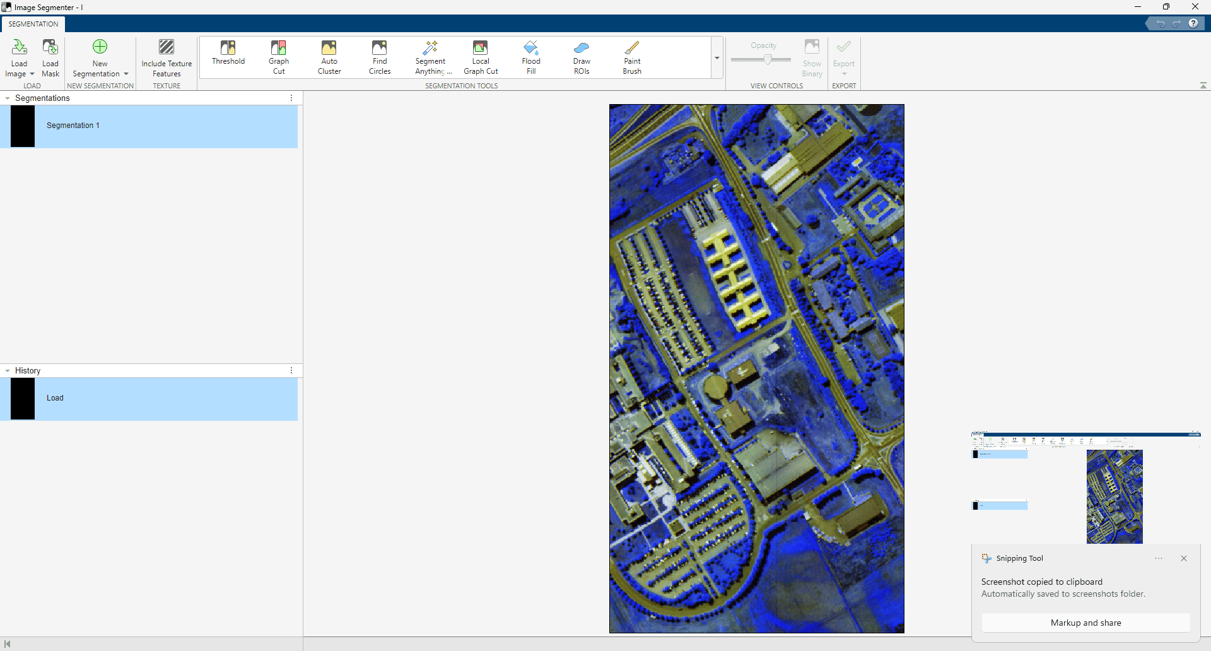Image resolution: width=1211 pixels, height=651 pixels.
Task: Collapse the Segmentations panel
Action: click(x=7, y=98)
